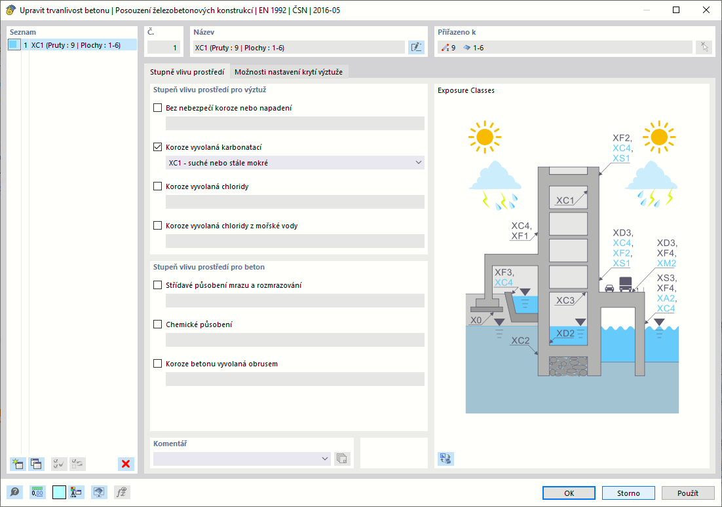Enable Koroze vyvolaná chloridy

click(x=157, y=186)
